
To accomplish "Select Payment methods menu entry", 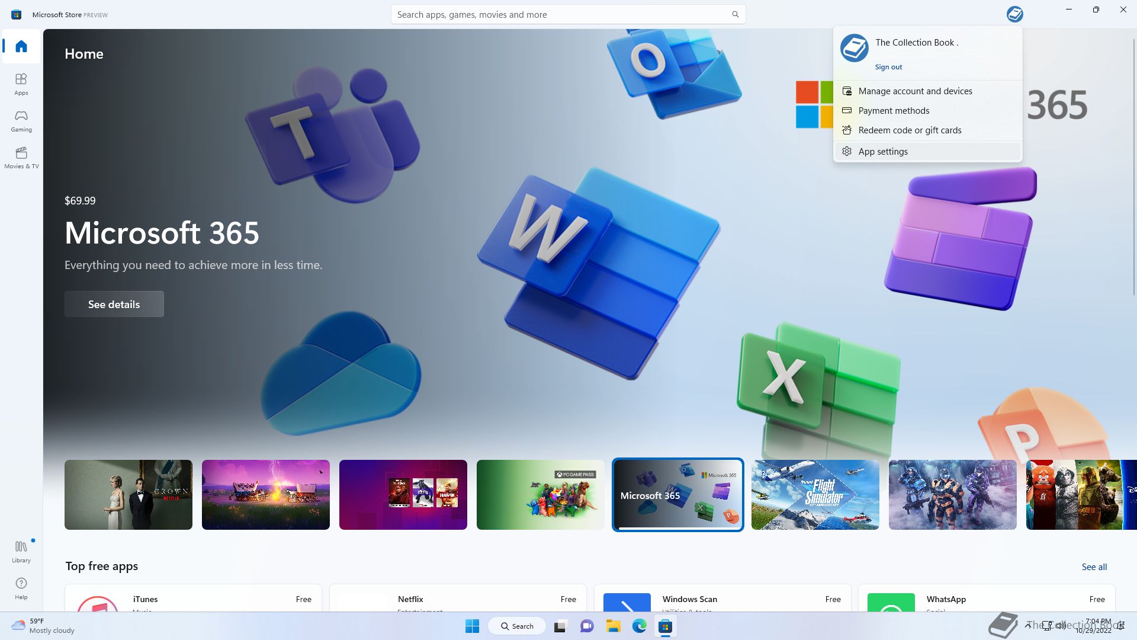I will [927, 110].
